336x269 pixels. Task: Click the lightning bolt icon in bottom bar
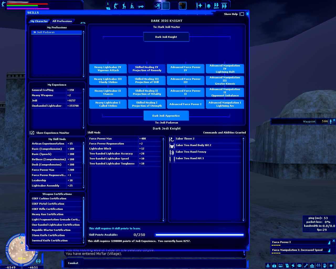(293, 266)
